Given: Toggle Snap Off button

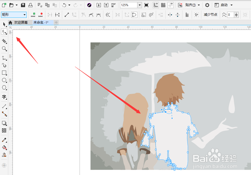Looking at the screenshot, I should (x=180, y=5).
